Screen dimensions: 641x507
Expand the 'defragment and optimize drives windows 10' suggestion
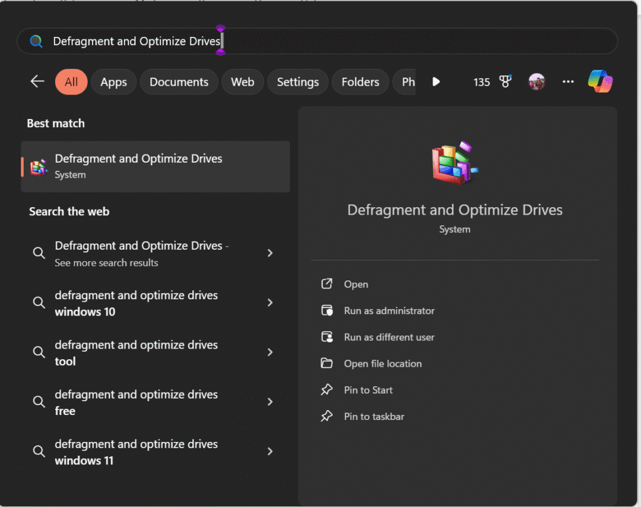coord(270,302)
